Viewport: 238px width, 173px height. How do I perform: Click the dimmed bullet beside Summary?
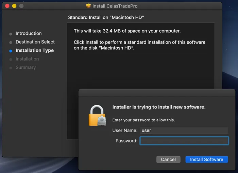11,68
